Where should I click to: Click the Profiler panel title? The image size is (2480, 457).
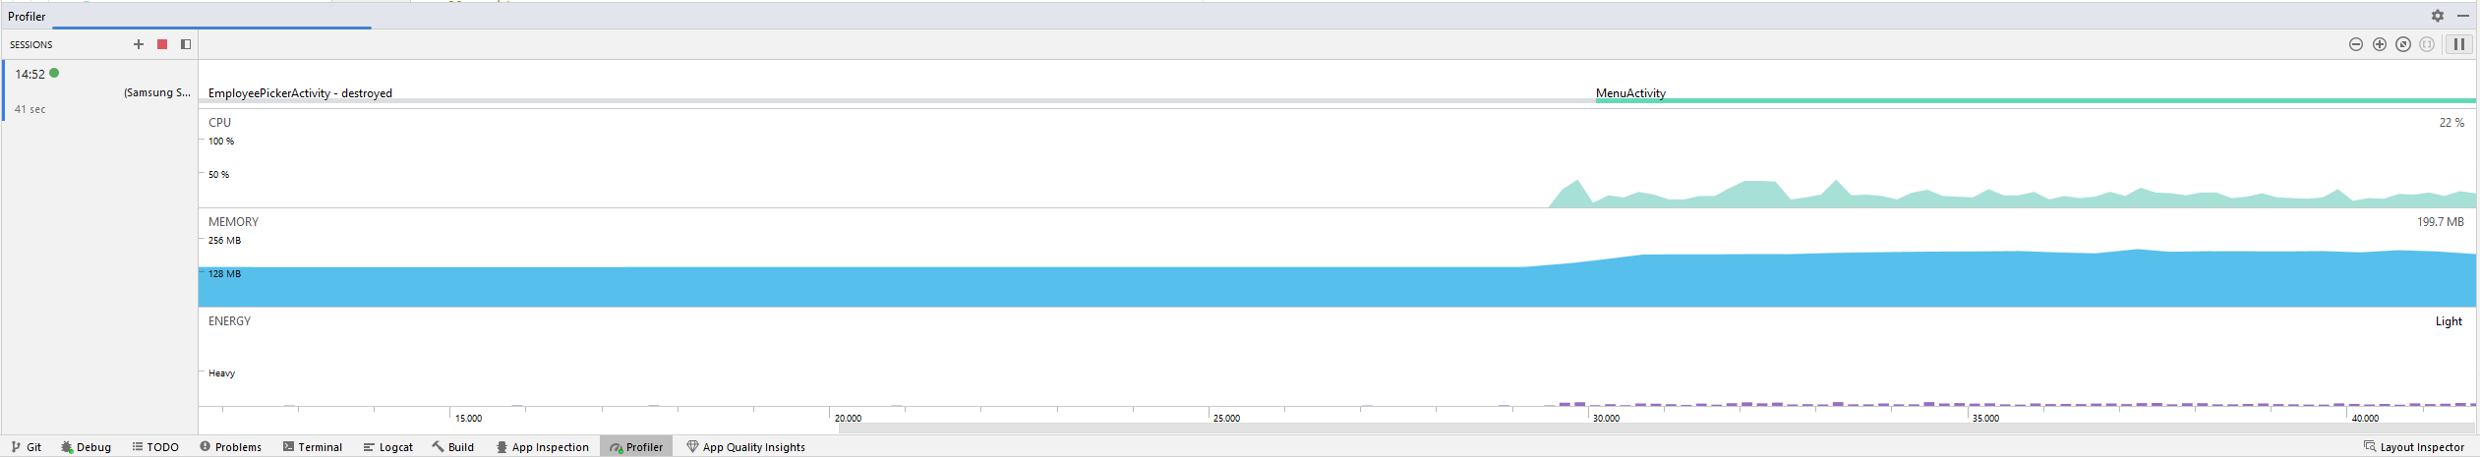[27, 17]
